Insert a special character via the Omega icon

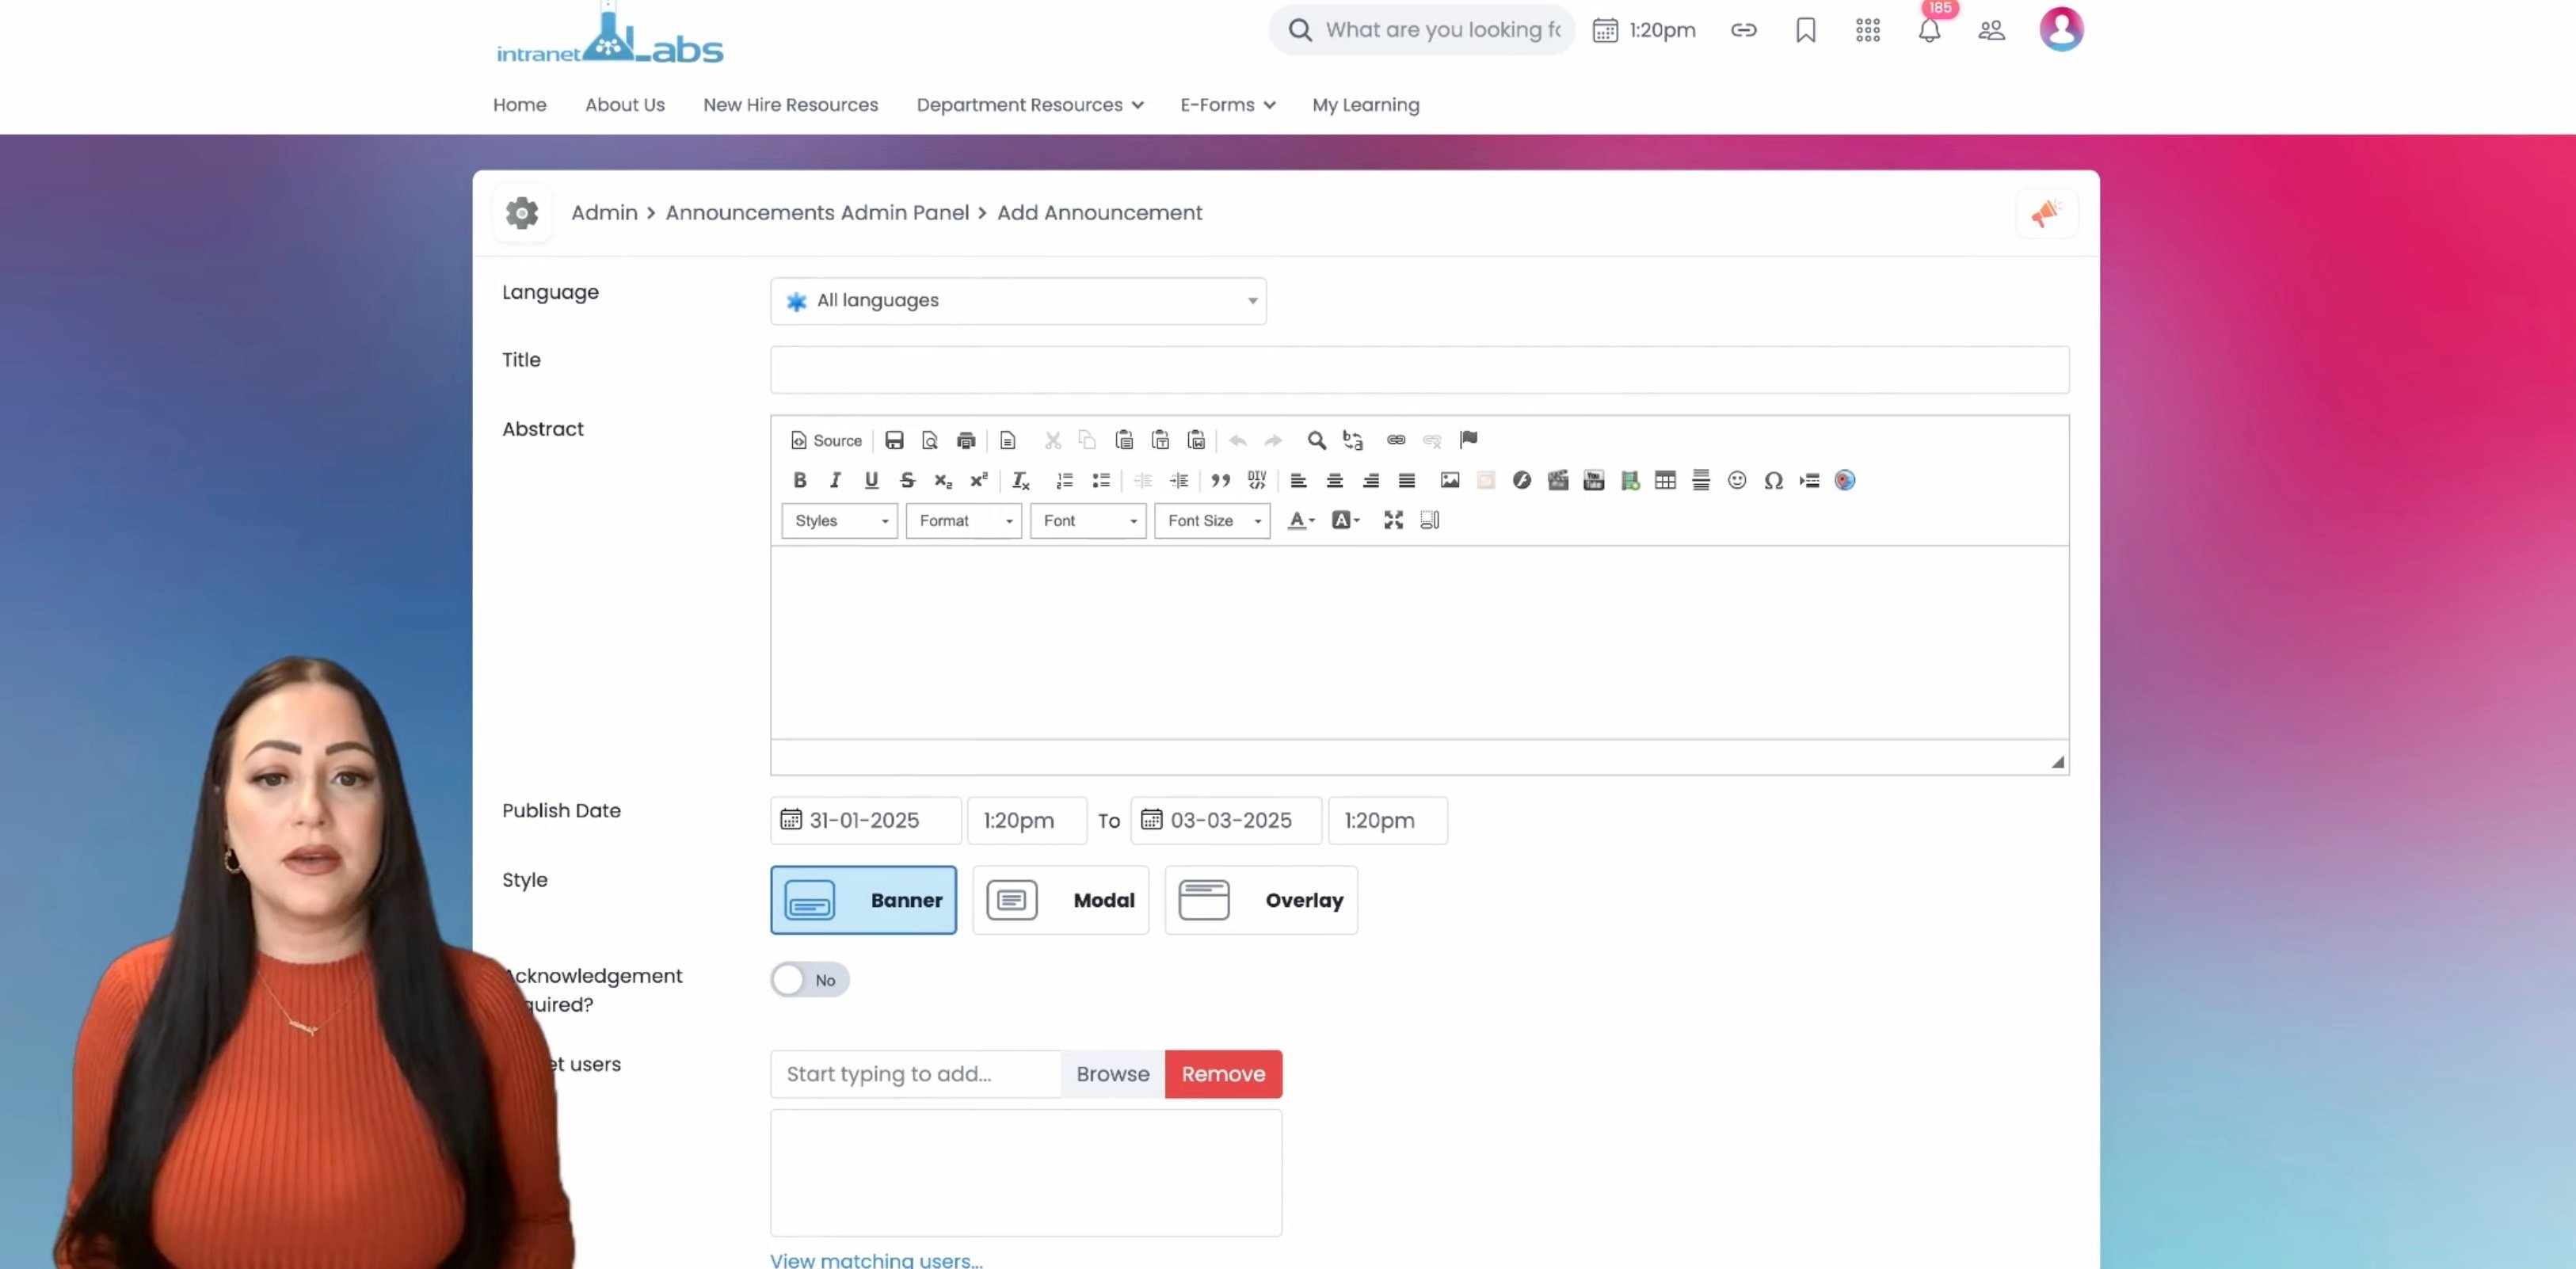(1773, 480)
